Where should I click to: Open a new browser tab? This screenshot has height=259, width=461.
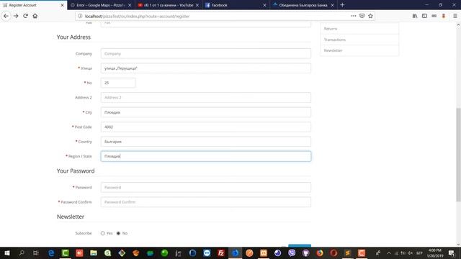(x=342, y=5)
